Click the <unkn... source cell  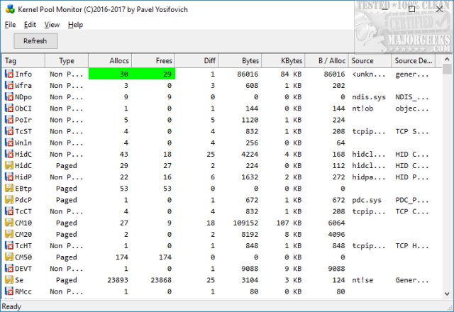[369, 74]
